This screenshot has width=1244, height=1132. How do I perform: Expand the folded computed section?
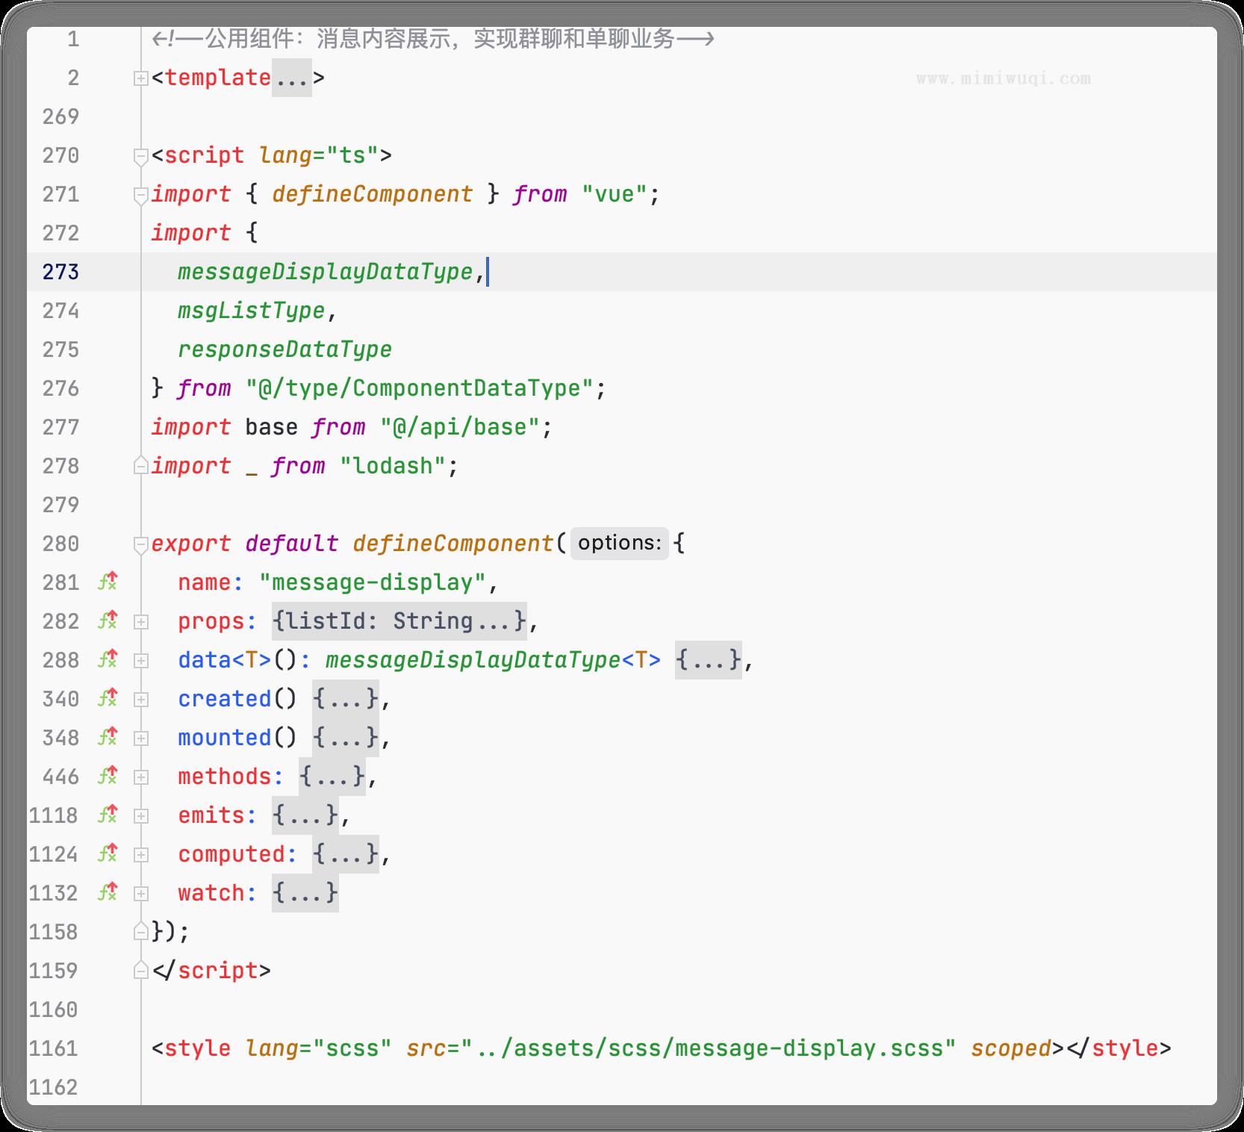[x=140, y=854]
